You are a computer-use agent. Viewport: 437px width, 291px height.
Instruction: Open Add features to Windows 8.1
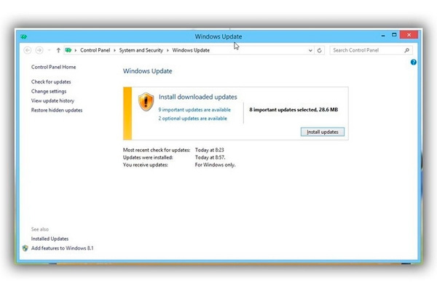point(62,248)
